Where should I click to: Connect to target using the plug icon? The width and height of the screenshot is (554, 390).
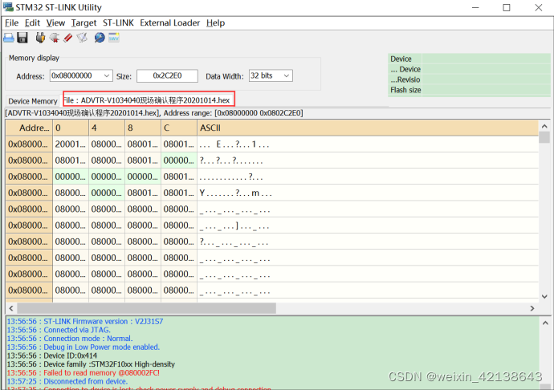40,38
